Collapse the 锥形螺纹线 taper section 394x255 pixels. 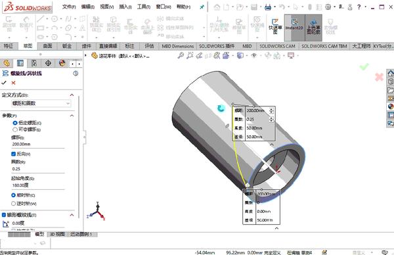[x=72, y=215]
